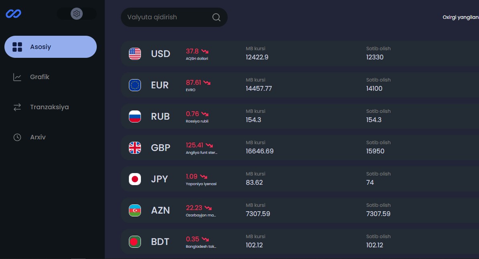Click the search magnifier icon
Image resolution: width=479 pixels, height=259 pixels.
tap(216, 17)
